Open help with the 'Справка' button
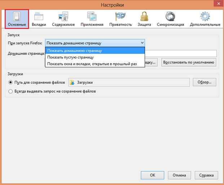The height and width of the screenshot is (185, 224). point(206,175)
